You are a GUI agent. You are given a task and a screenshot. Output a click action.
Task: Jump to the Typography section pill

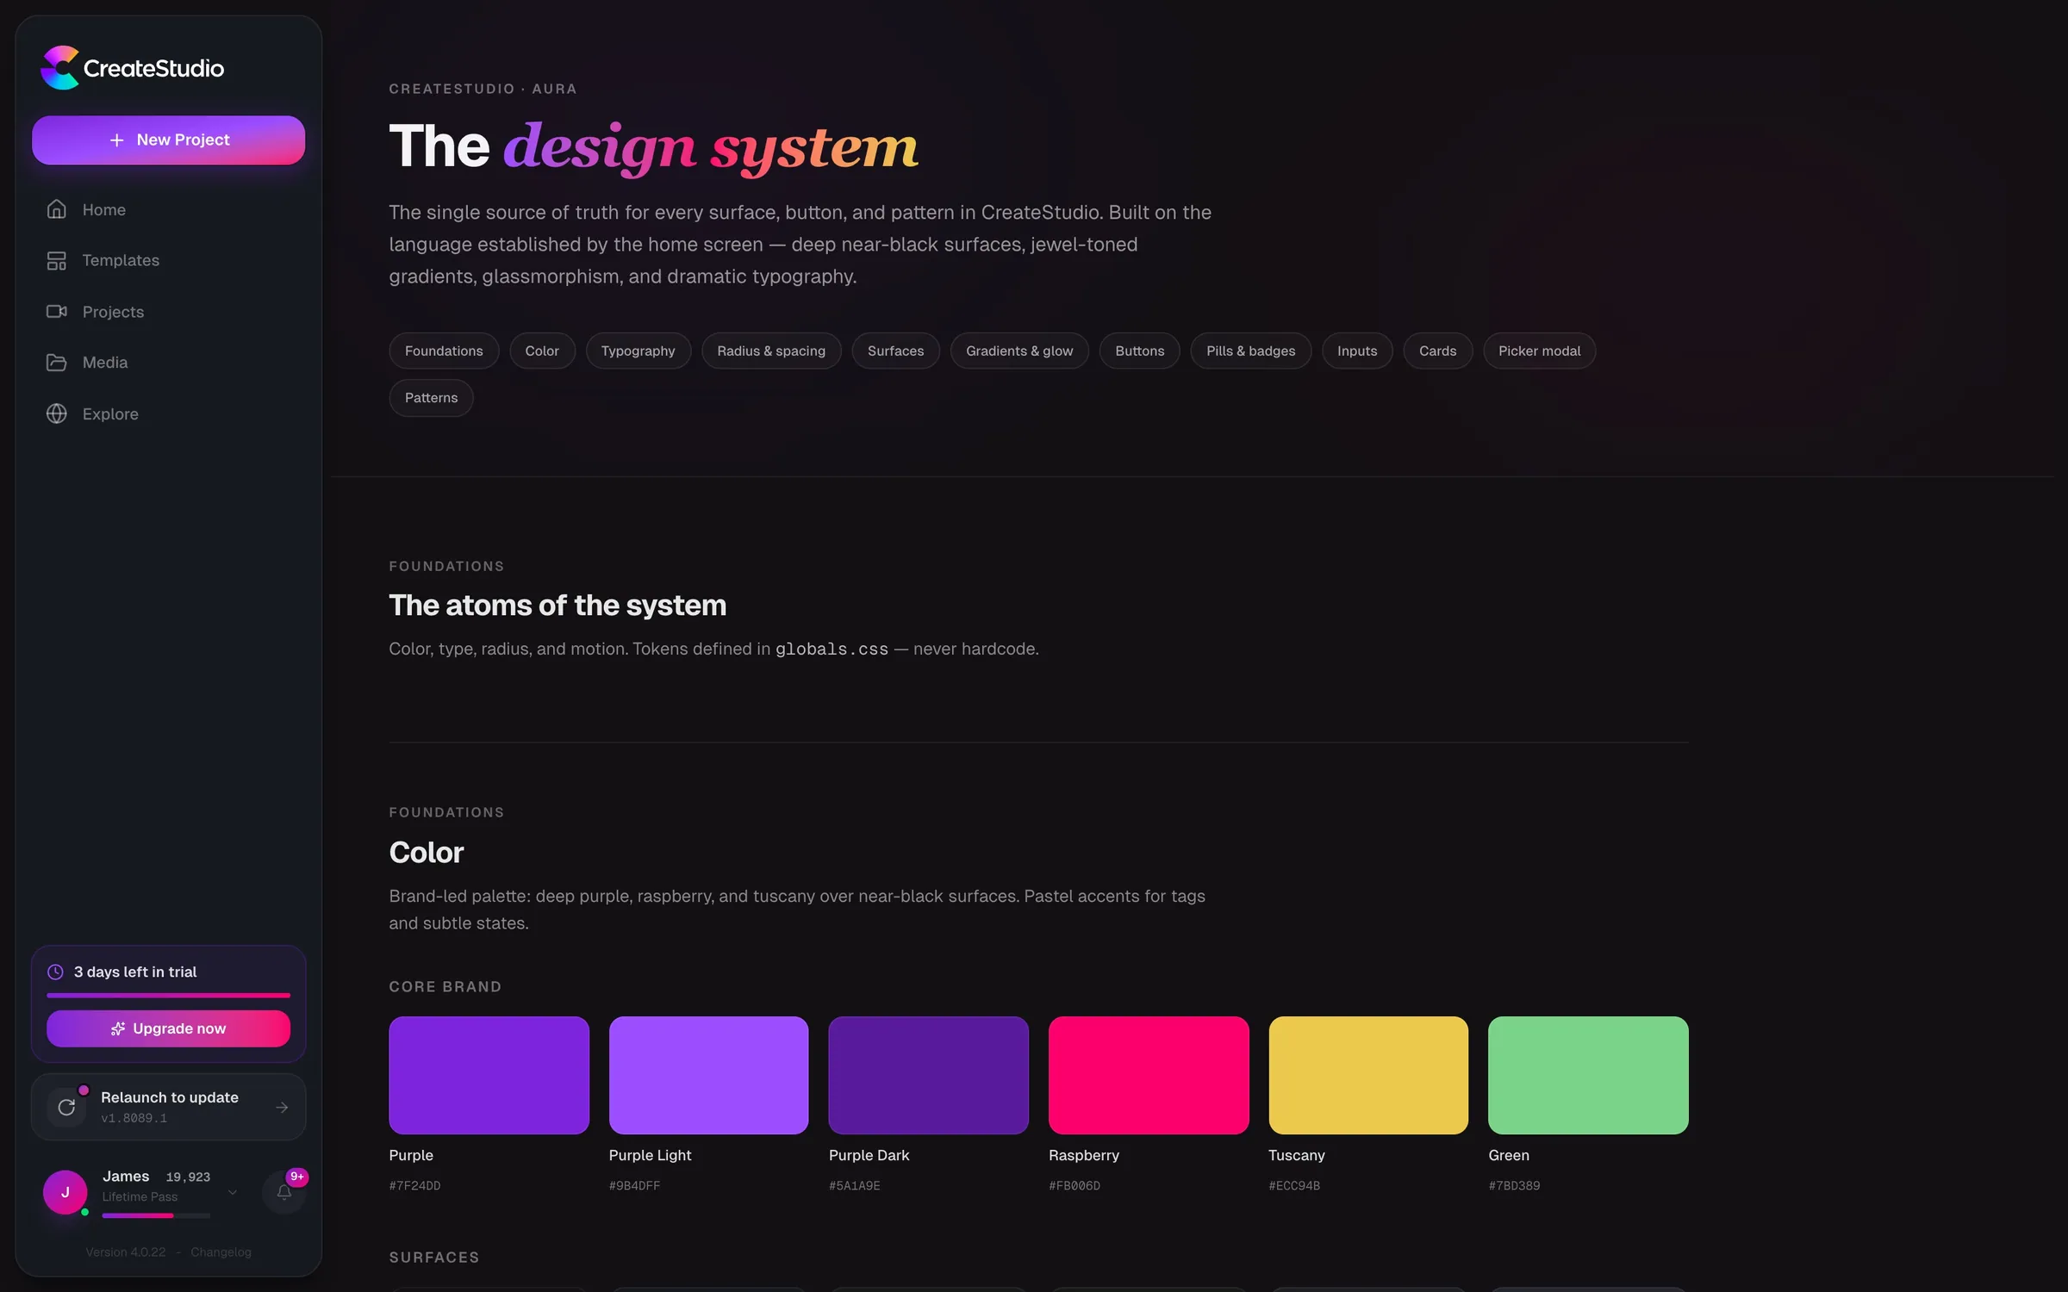point(638,351)
